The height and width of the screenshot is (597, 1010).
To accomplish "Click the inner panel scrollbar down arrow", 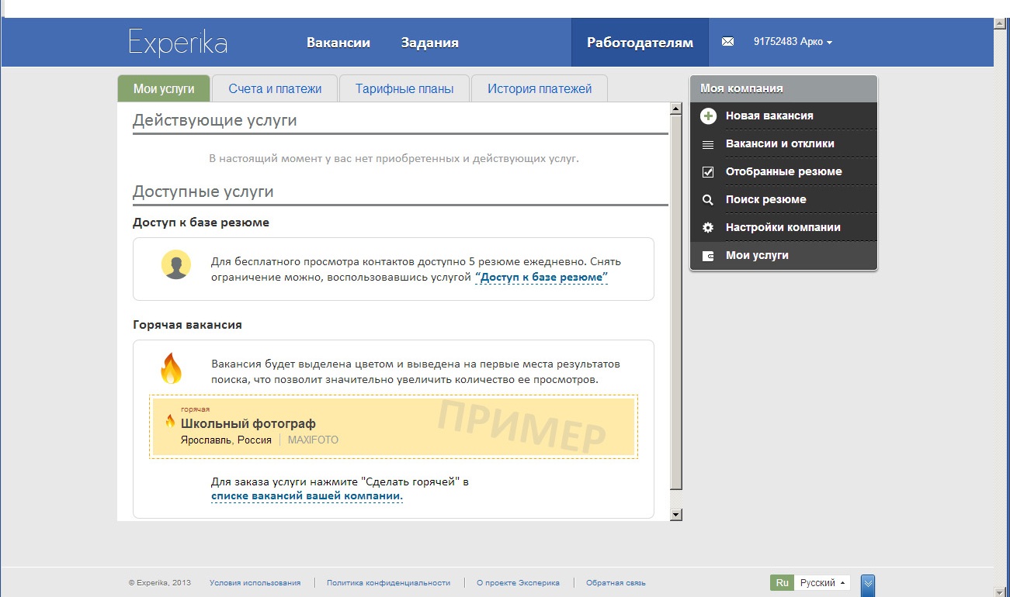I will [675, 514].
